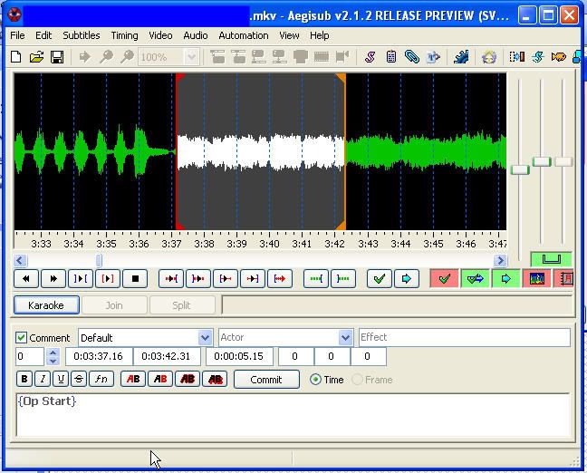This screenshot has width=587, height=473.
Task: Open the 100% video zoom dropdown
Action: (x=192, y=57)
